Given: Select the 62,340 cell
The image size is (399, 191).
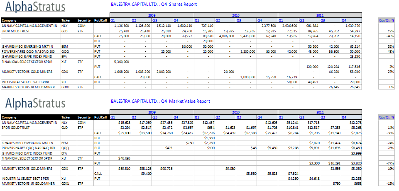Looking at the screenshot, I should 267,36.
